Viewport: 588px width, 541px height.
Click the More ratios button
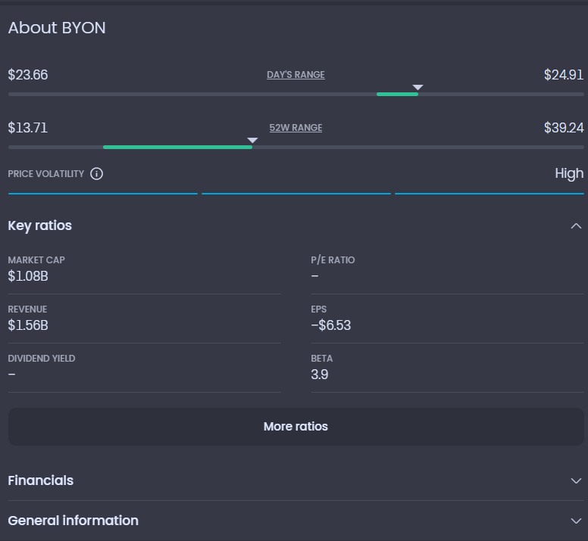(296, 427)
